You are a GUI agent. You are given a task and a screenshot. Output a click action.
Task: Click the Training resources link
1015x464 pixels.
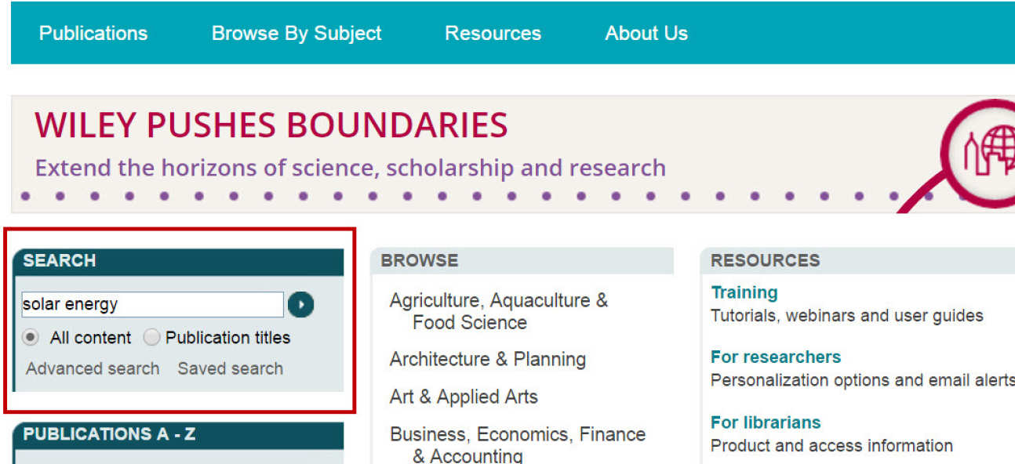744,292
